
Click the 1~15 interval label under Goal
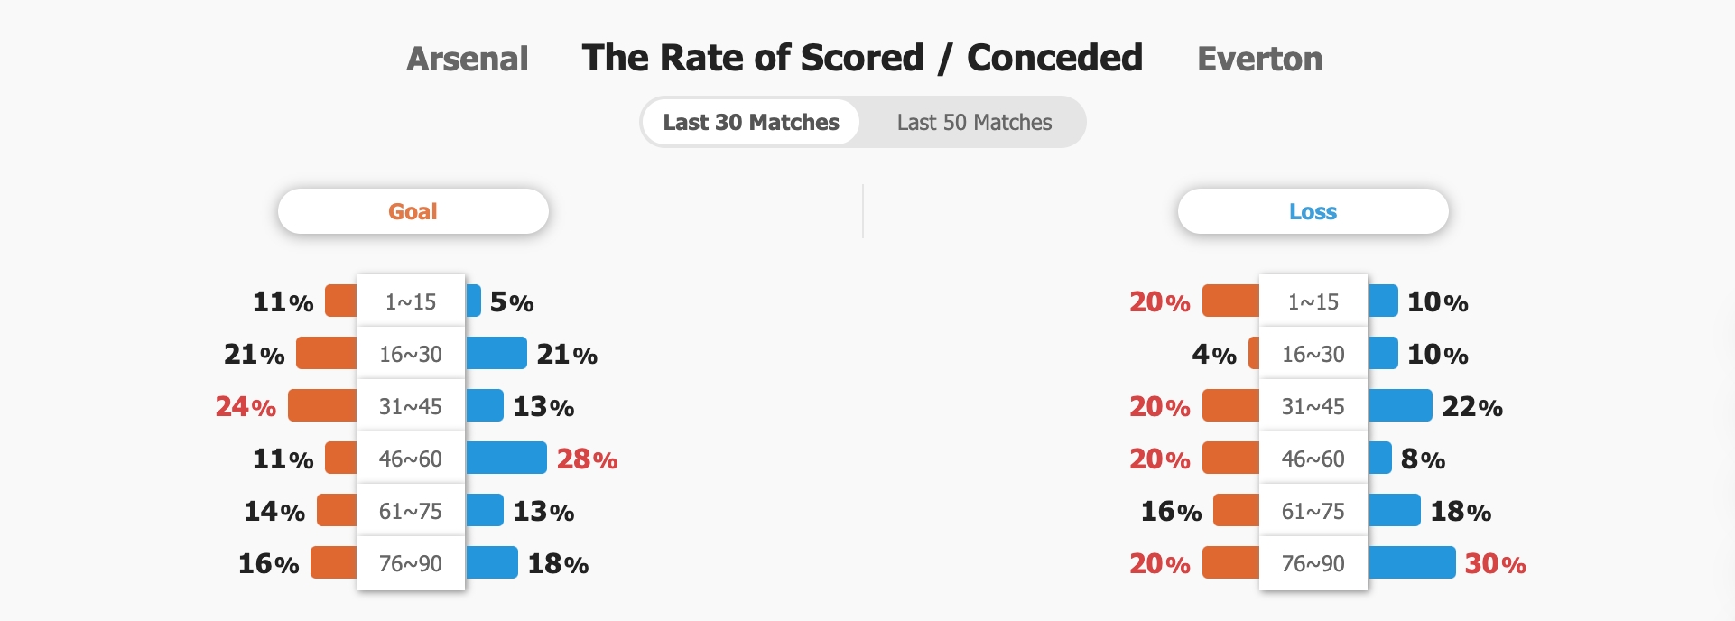click(411, 301)
